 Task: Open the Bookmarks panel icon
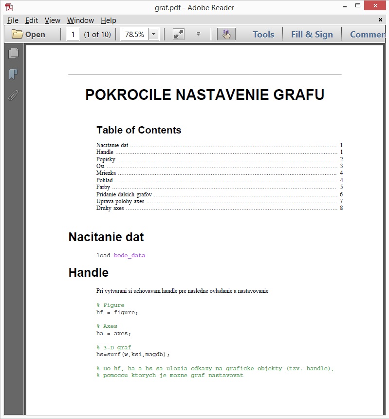[13, 74]
